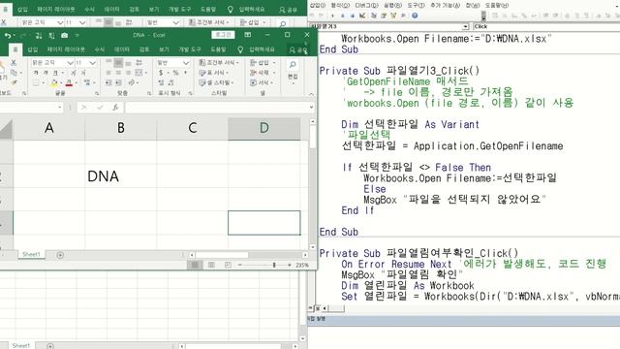Screen dimensions: 620x349
Task: Select Sheet1 tab in DNA workbook
Action: click(x=31, y=254)
